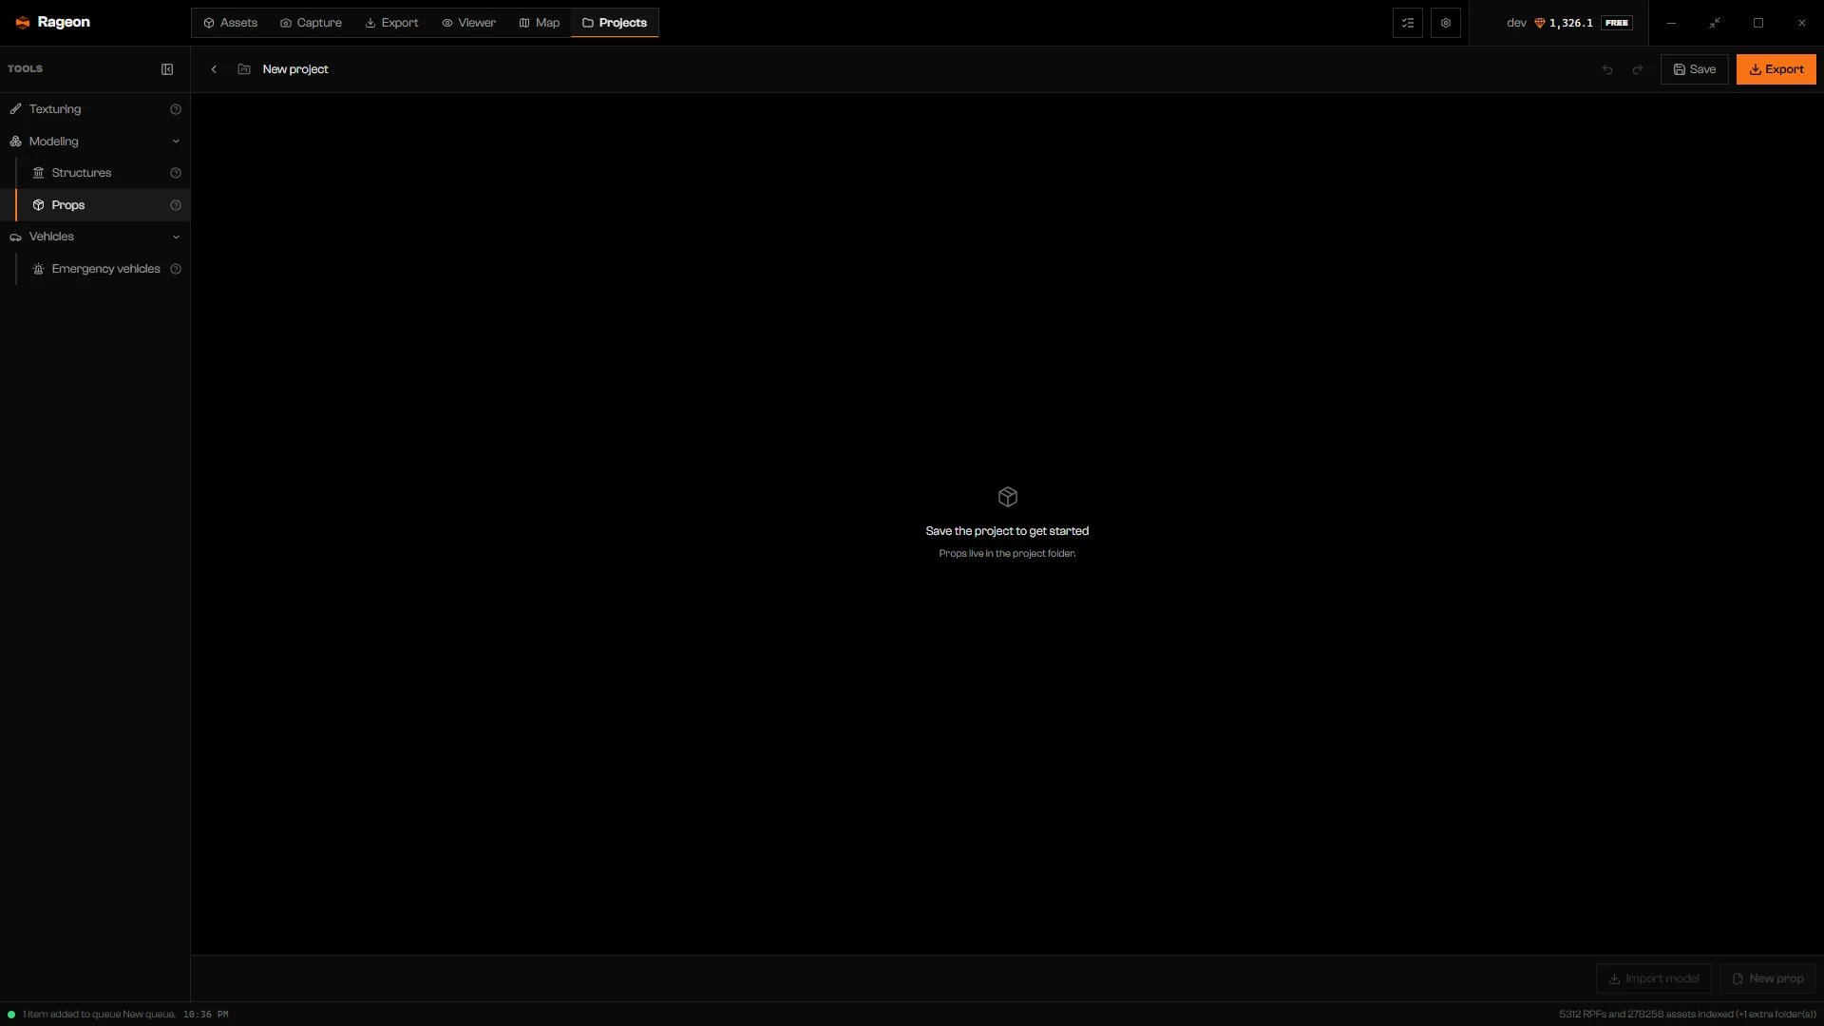Click the orange Export button

(1776, 69)
